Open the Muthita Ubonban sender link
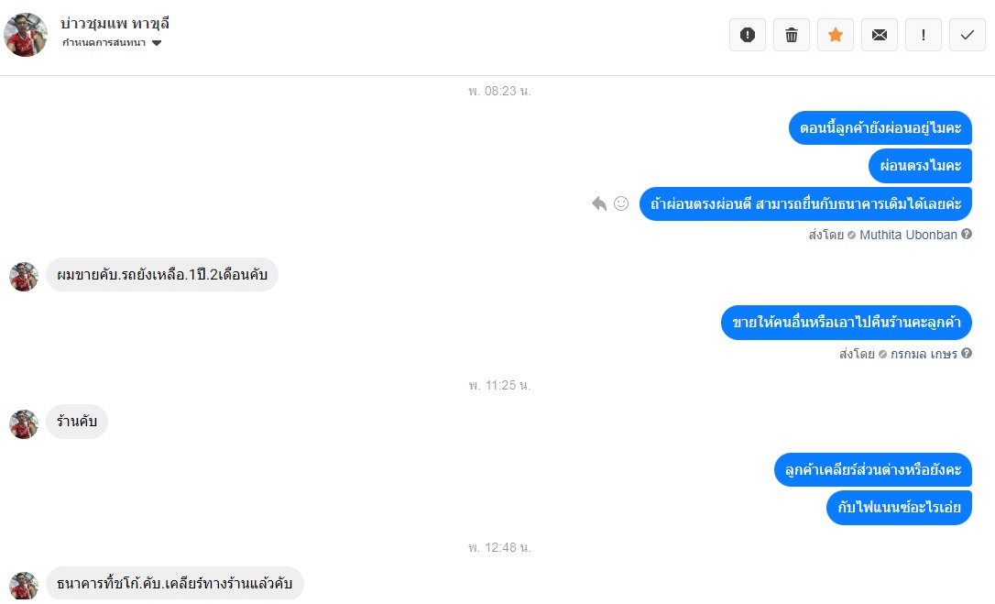The width and height of the screenshot is (995, 604). coord(908,235)
